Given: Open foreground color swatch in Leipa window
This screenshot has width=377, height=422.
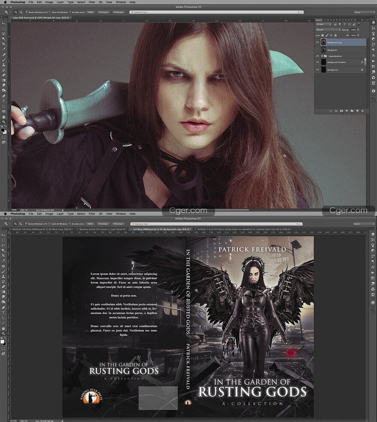Looking at the screenshot, I should pos(3,130).
